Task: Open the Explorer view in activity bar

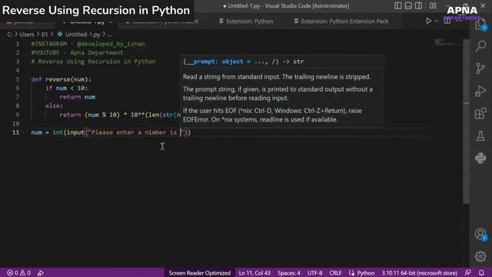Action: (x=480, y=25)
